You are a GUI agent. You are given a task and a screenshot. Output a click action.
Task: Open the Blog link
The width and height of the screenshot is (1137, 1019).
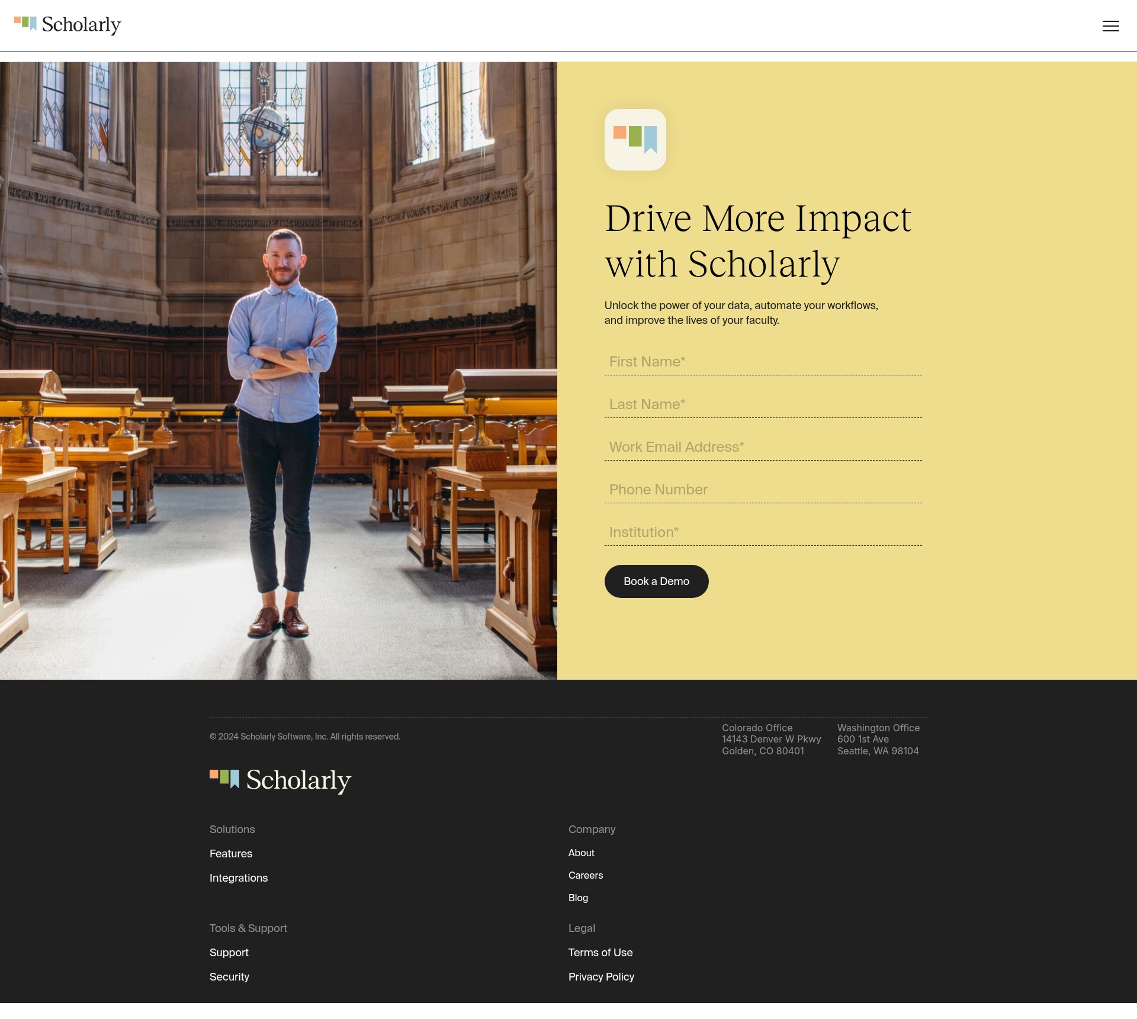click(x=578, y=898)
